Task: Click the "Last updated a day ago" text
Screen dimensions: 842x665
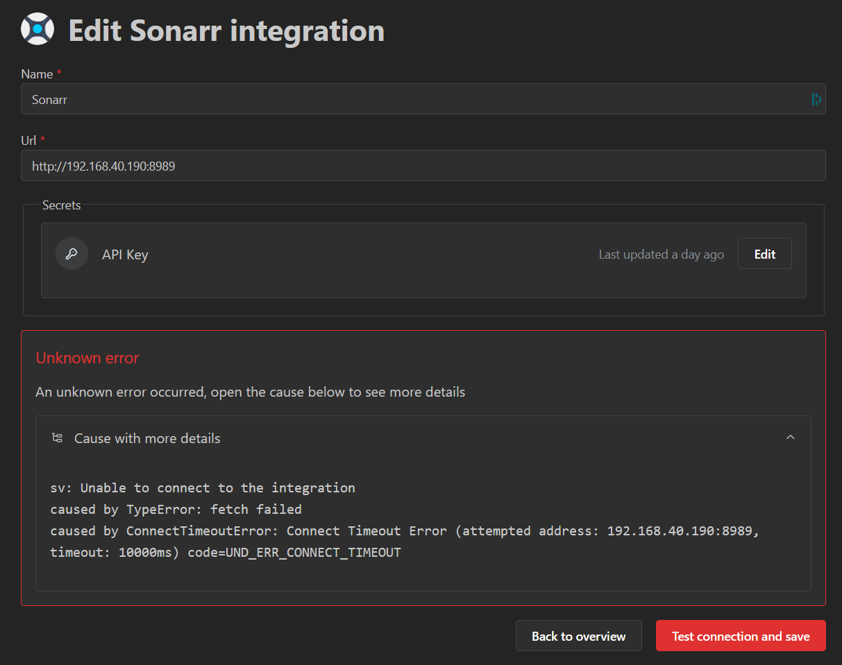Action: [x=661, y=254]
